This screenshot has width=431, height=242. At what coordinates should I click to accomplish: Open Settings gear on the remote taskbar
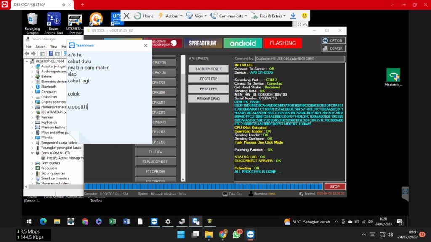[168, 221]
